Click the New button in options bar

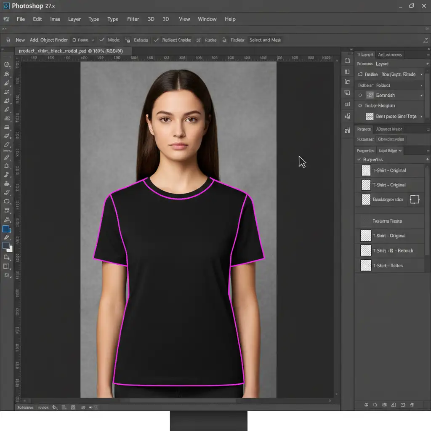click(x=20, y=40)
